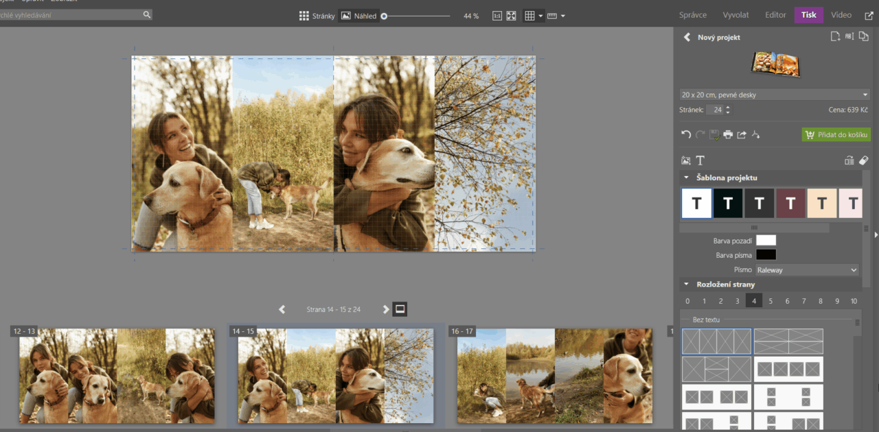Click the 1:1 zoom icon
879x432 pixels.
[497, 16]
